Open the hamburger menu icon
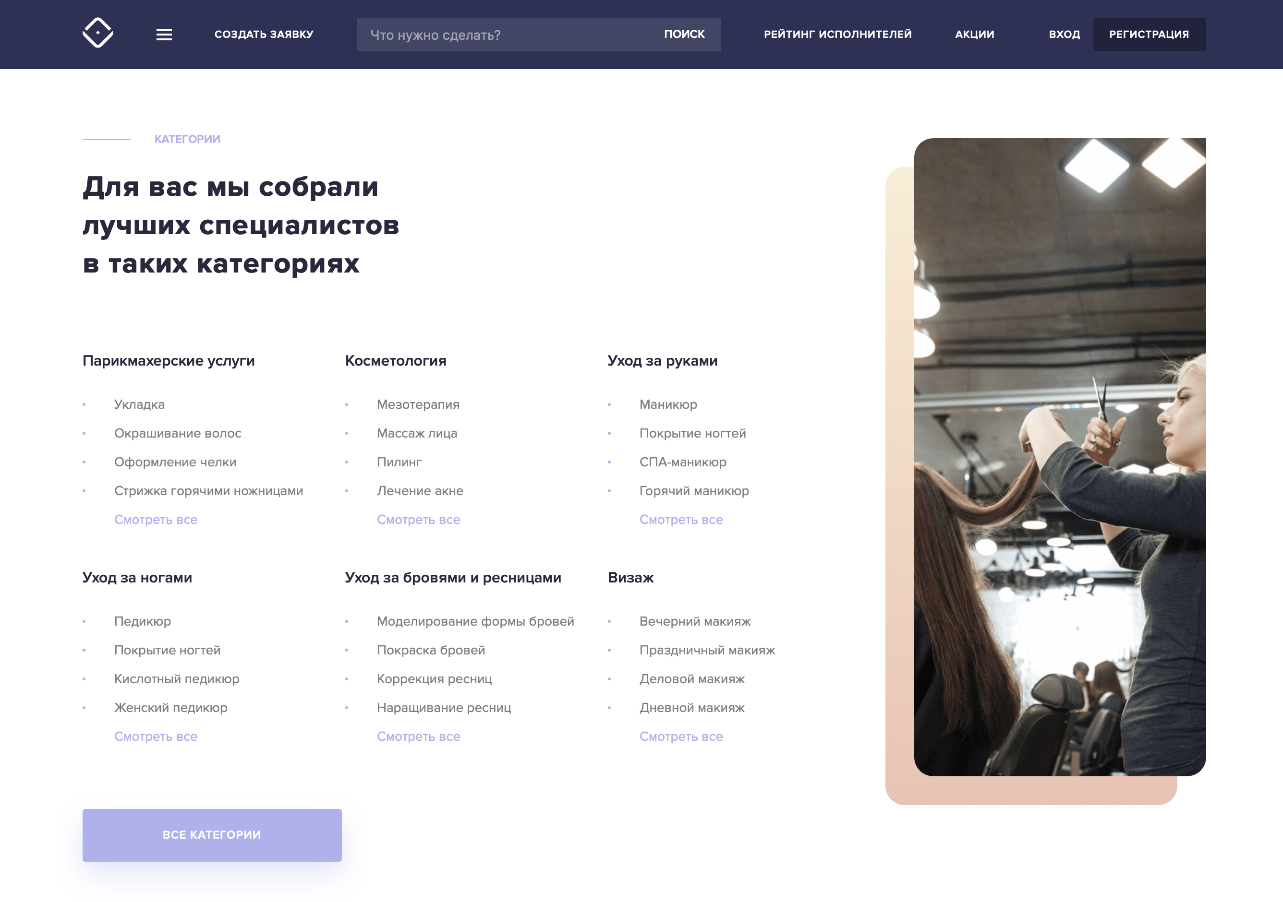 (164, 35)
